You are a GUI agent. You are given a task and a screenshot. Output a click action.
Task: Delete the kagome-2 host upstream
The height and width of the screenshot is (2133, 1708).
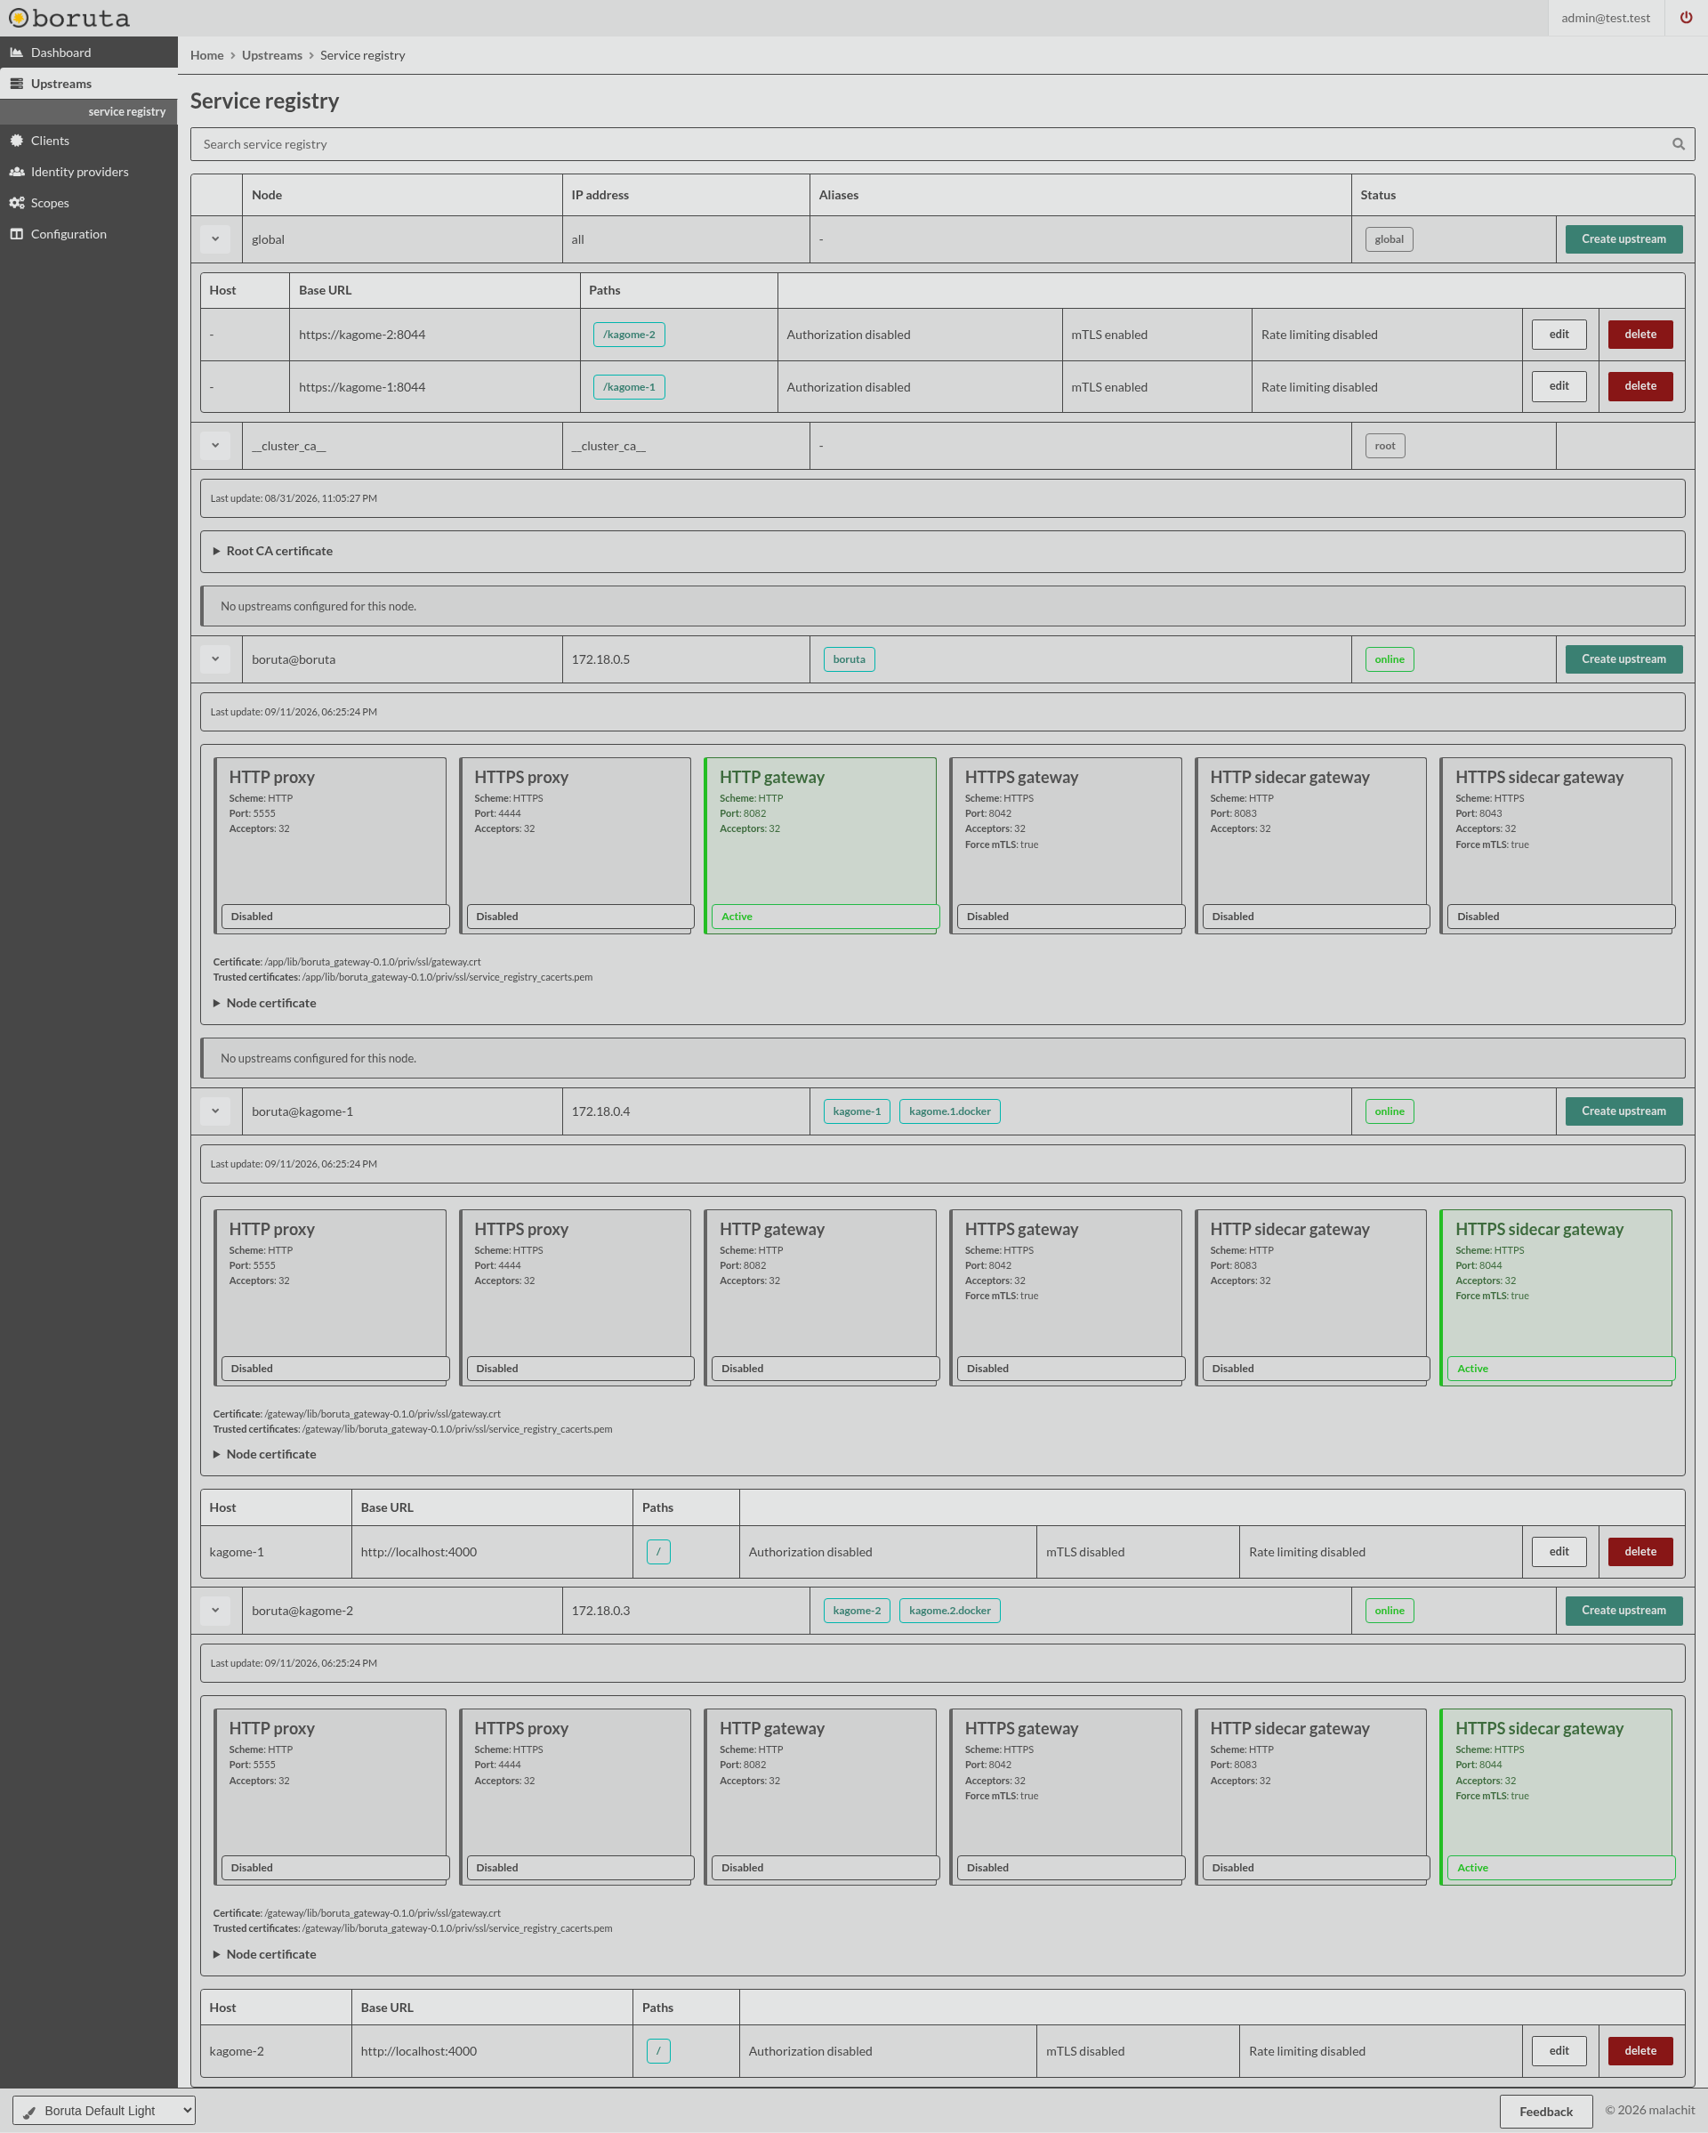[x=1640, y=2051]
